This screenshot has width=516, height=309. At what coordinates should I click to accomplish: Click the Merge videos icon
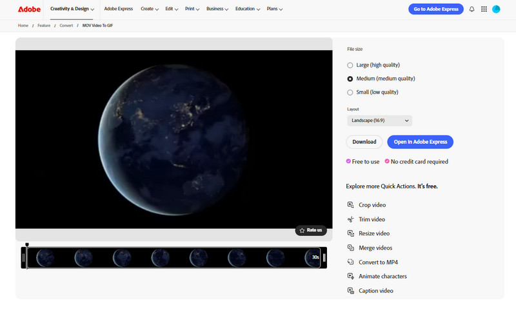coord(350,248)
